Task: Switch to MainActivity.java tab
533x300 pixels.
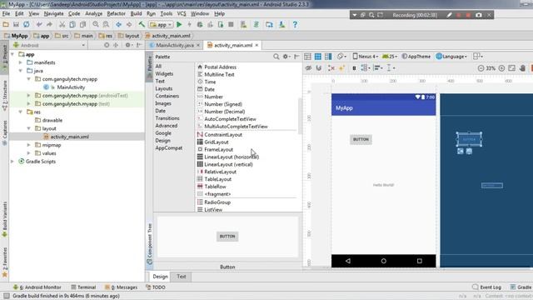Action: point(175,45)
